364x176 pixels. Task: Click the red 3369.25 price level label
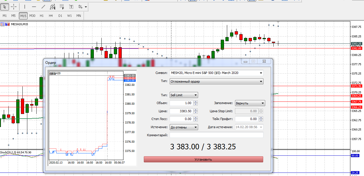356,96
